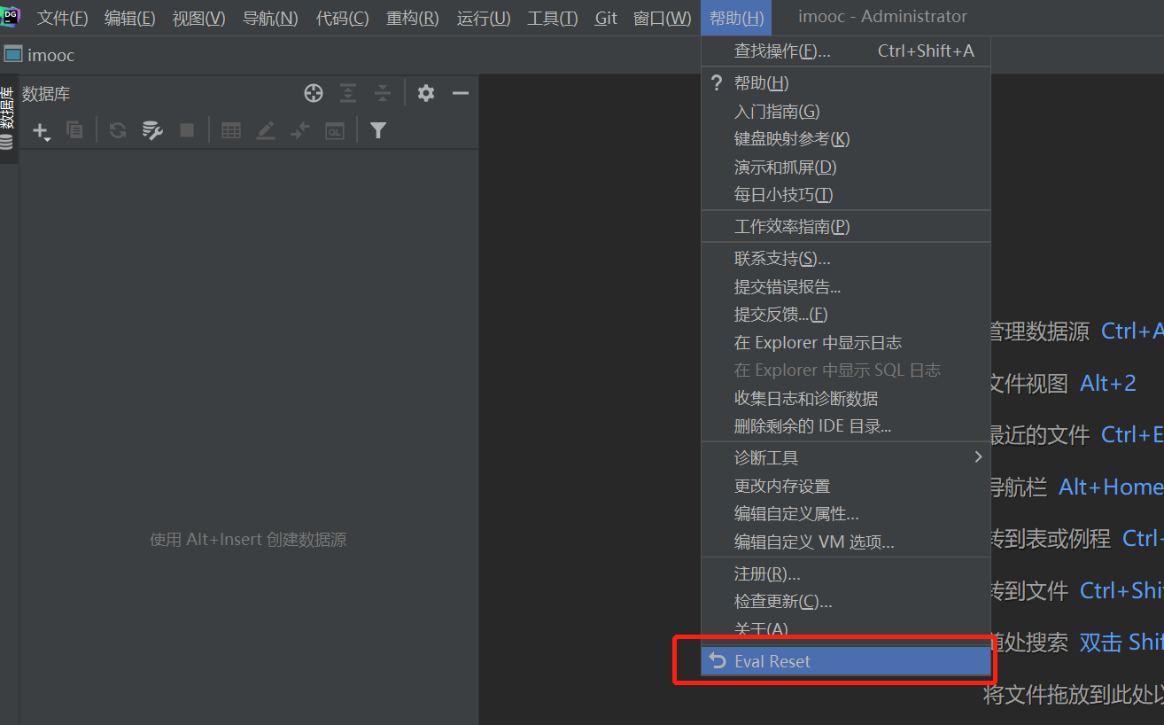Click the table editor grid icon
1164x725 pixels.
[231, 130]
